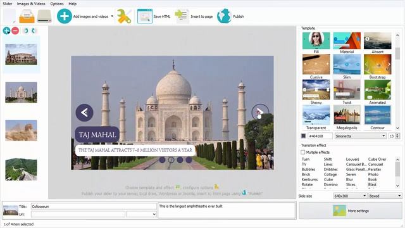Image resolution: width=405 pixels, height=228 pixels.
Task: Open the Images & Videos menu
Action: [x=31, y=4]
